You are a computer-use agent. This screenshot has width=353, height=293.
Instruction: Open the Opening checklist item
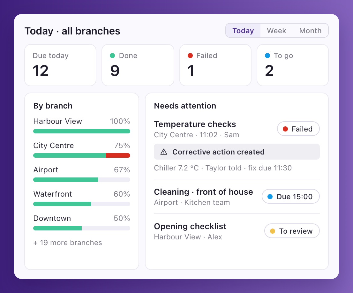(x=190, y=226)
